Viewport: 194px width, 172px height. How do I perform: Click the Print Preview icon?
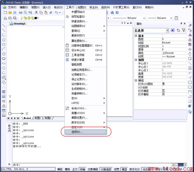(x=26, y=13)
